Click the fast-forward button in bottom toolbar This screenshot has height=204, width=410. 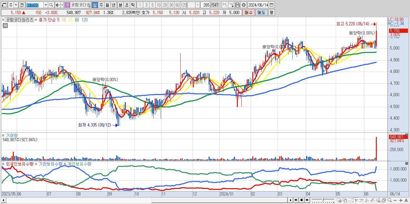307,200
